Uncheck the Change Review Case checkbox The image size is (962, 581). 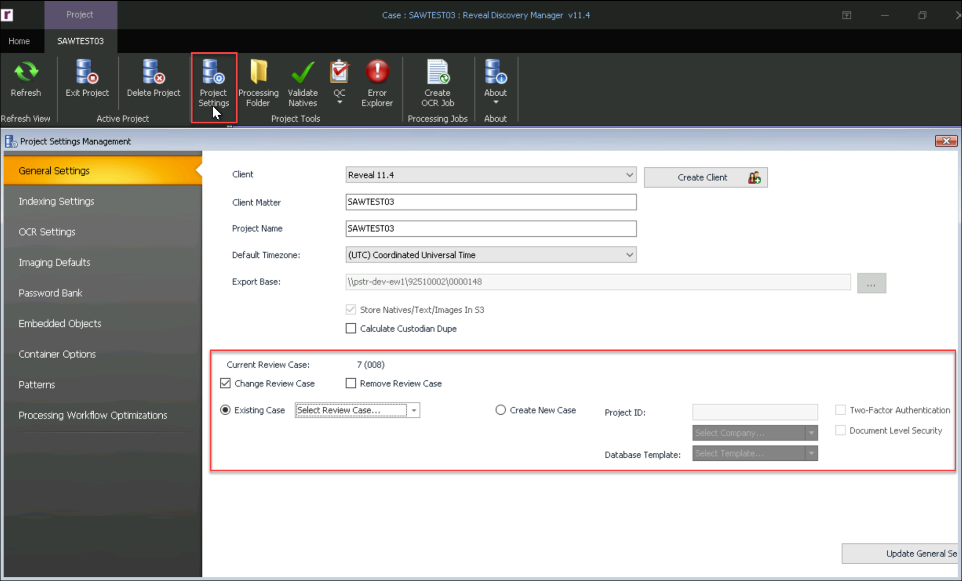coord(225,383)
